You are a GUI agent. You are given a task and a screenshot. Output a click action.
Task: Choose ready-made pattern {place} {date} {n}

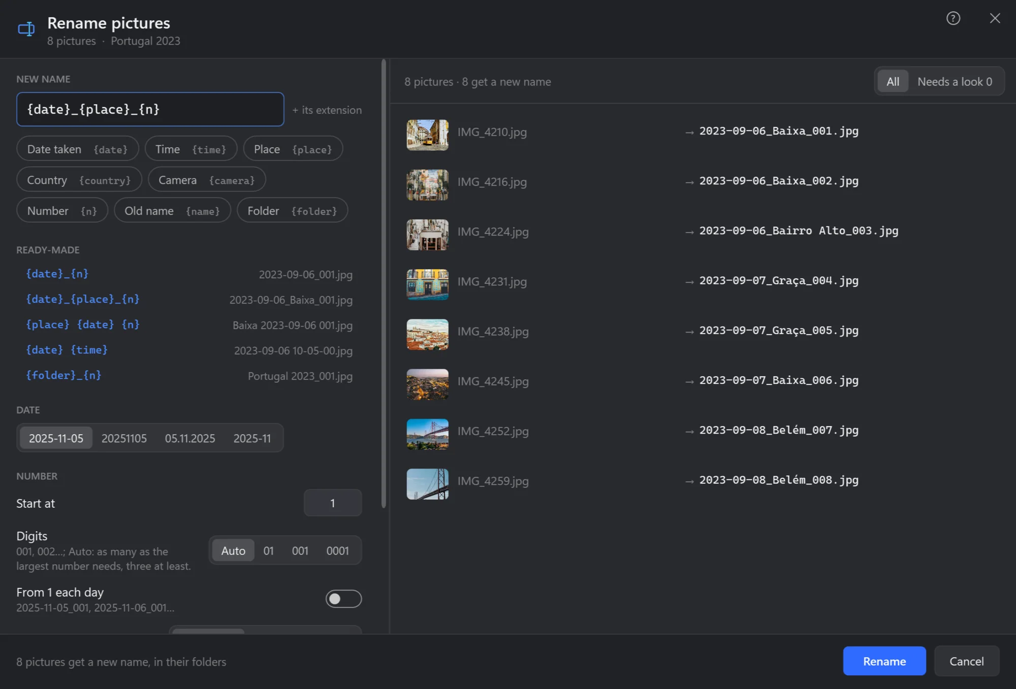189,325
